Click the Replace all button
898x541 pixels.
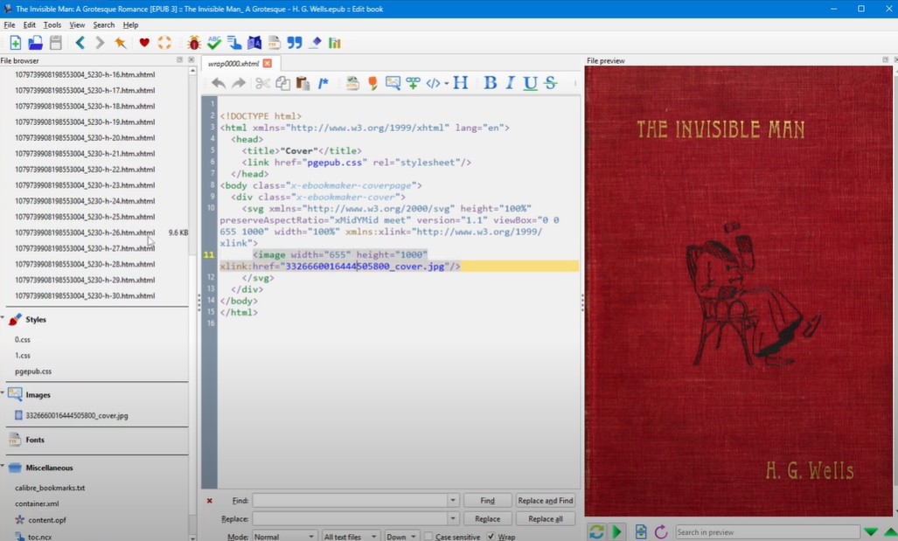click(546, 518)
